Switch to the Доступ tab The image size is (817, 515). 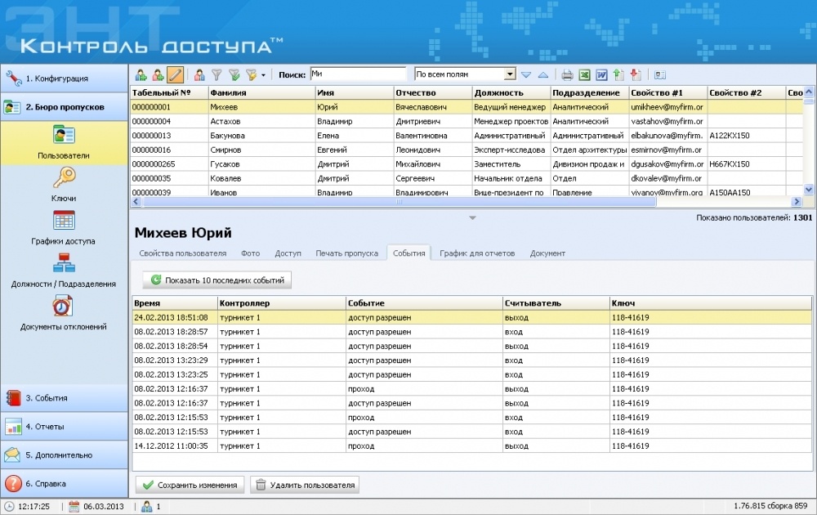click(288, 253)
